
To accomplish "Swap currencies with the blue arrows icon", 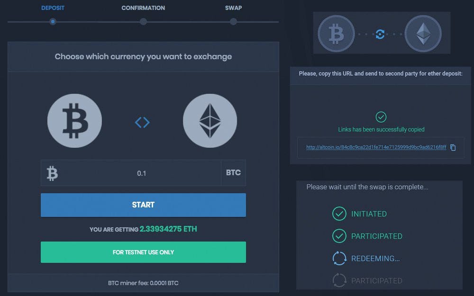I will (x=142, y=122).
